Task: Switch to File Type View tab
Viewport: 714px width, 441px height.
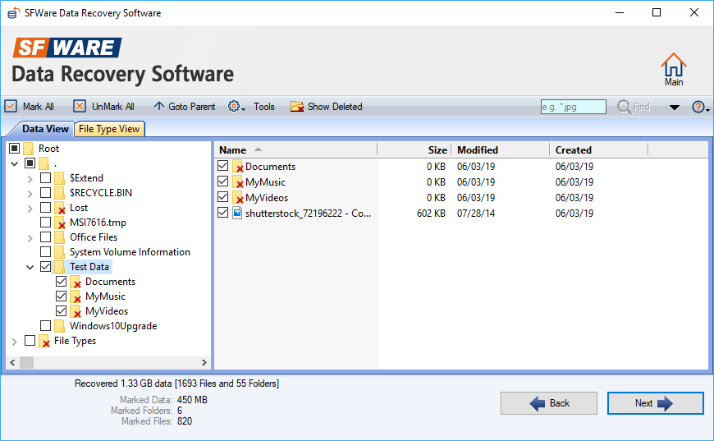Action: [109, 129]
